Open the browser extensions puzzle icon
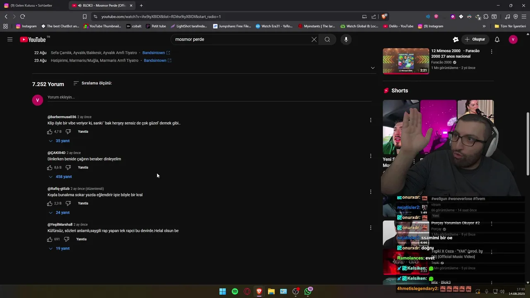The height and width of the screenshot is (298, 530). [x=486, y=17]
